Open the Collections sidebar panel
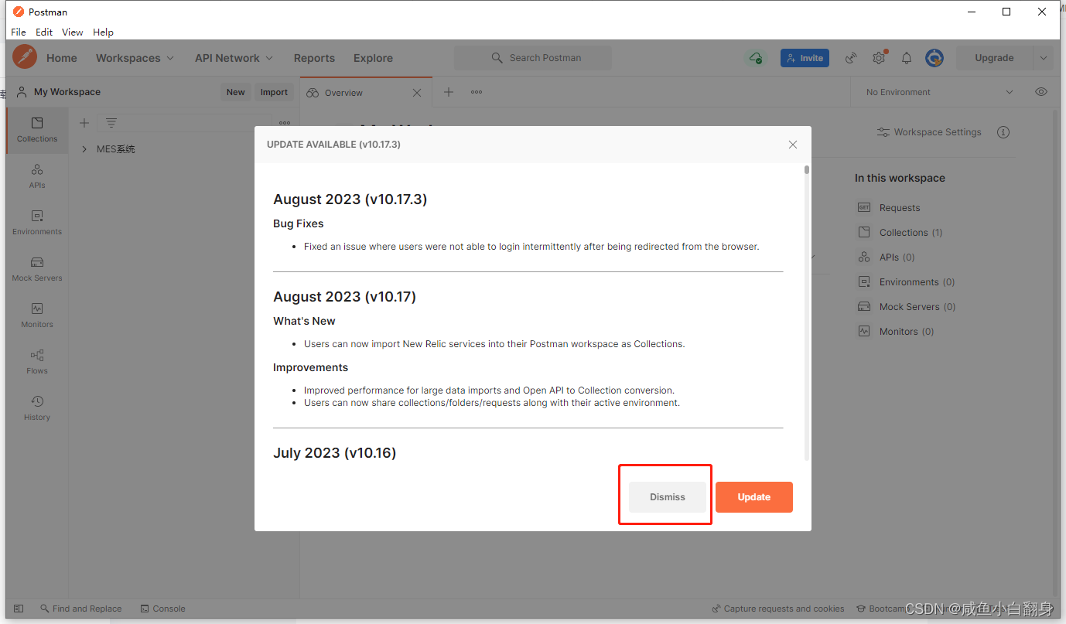The width and height of the screenshot is (1066, 624). (37, 130)
